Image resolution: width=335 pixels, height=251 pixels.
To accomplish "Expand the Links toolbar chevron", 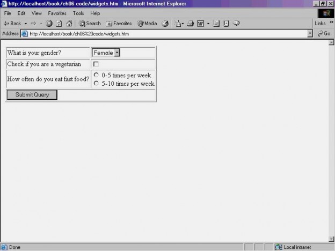I will tap(331, 23).
